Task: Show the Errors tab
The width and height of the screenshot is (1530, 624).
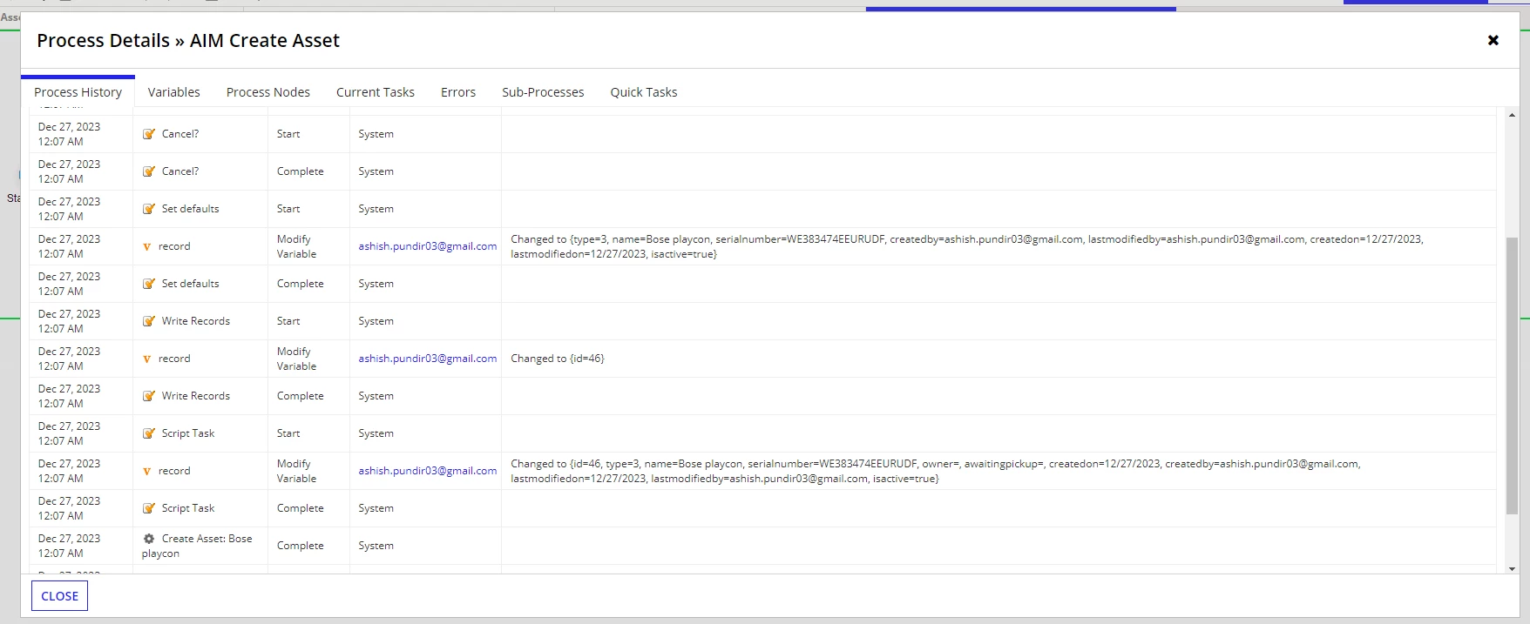Action: tap(458, 92)
